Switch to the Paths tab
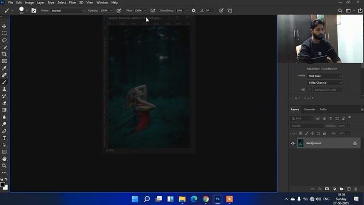The image size is (364, 205). tap(323, 109)
